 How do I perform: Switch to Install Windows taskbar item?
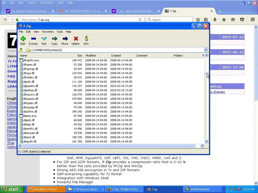[202, 189]
